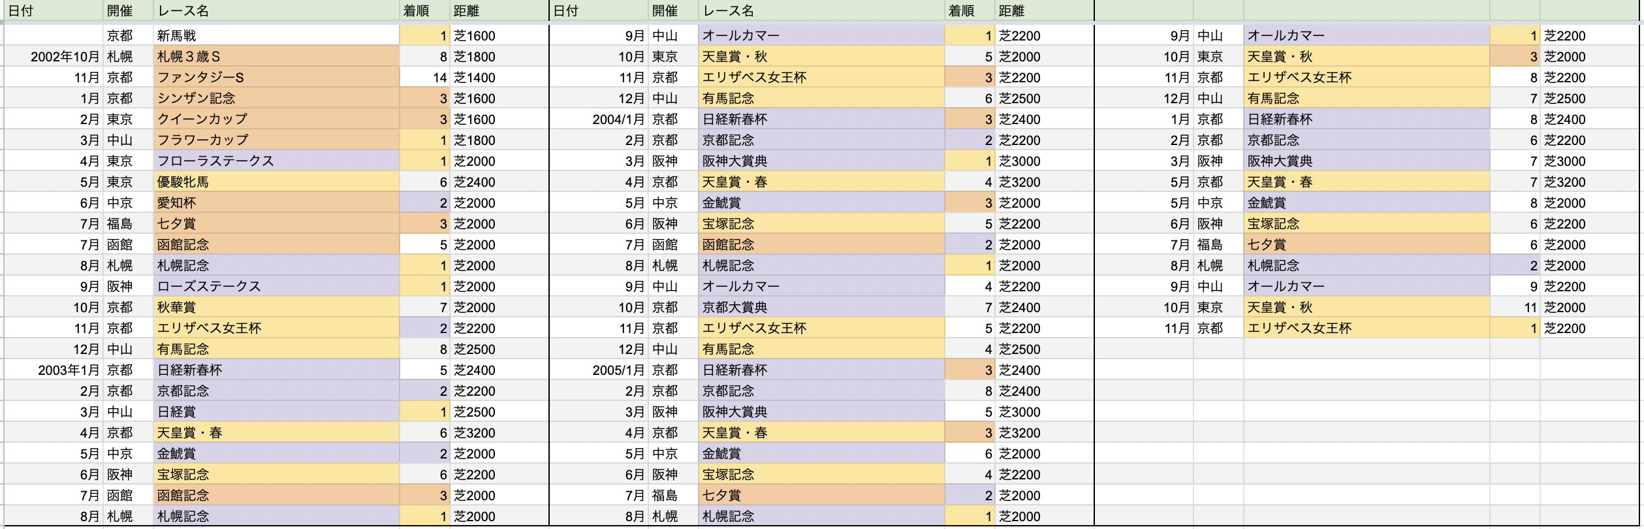This screenshot has width=1644, height=529.
Task: Click the シンザン記念 cell
Action: (x=276, y=99)
